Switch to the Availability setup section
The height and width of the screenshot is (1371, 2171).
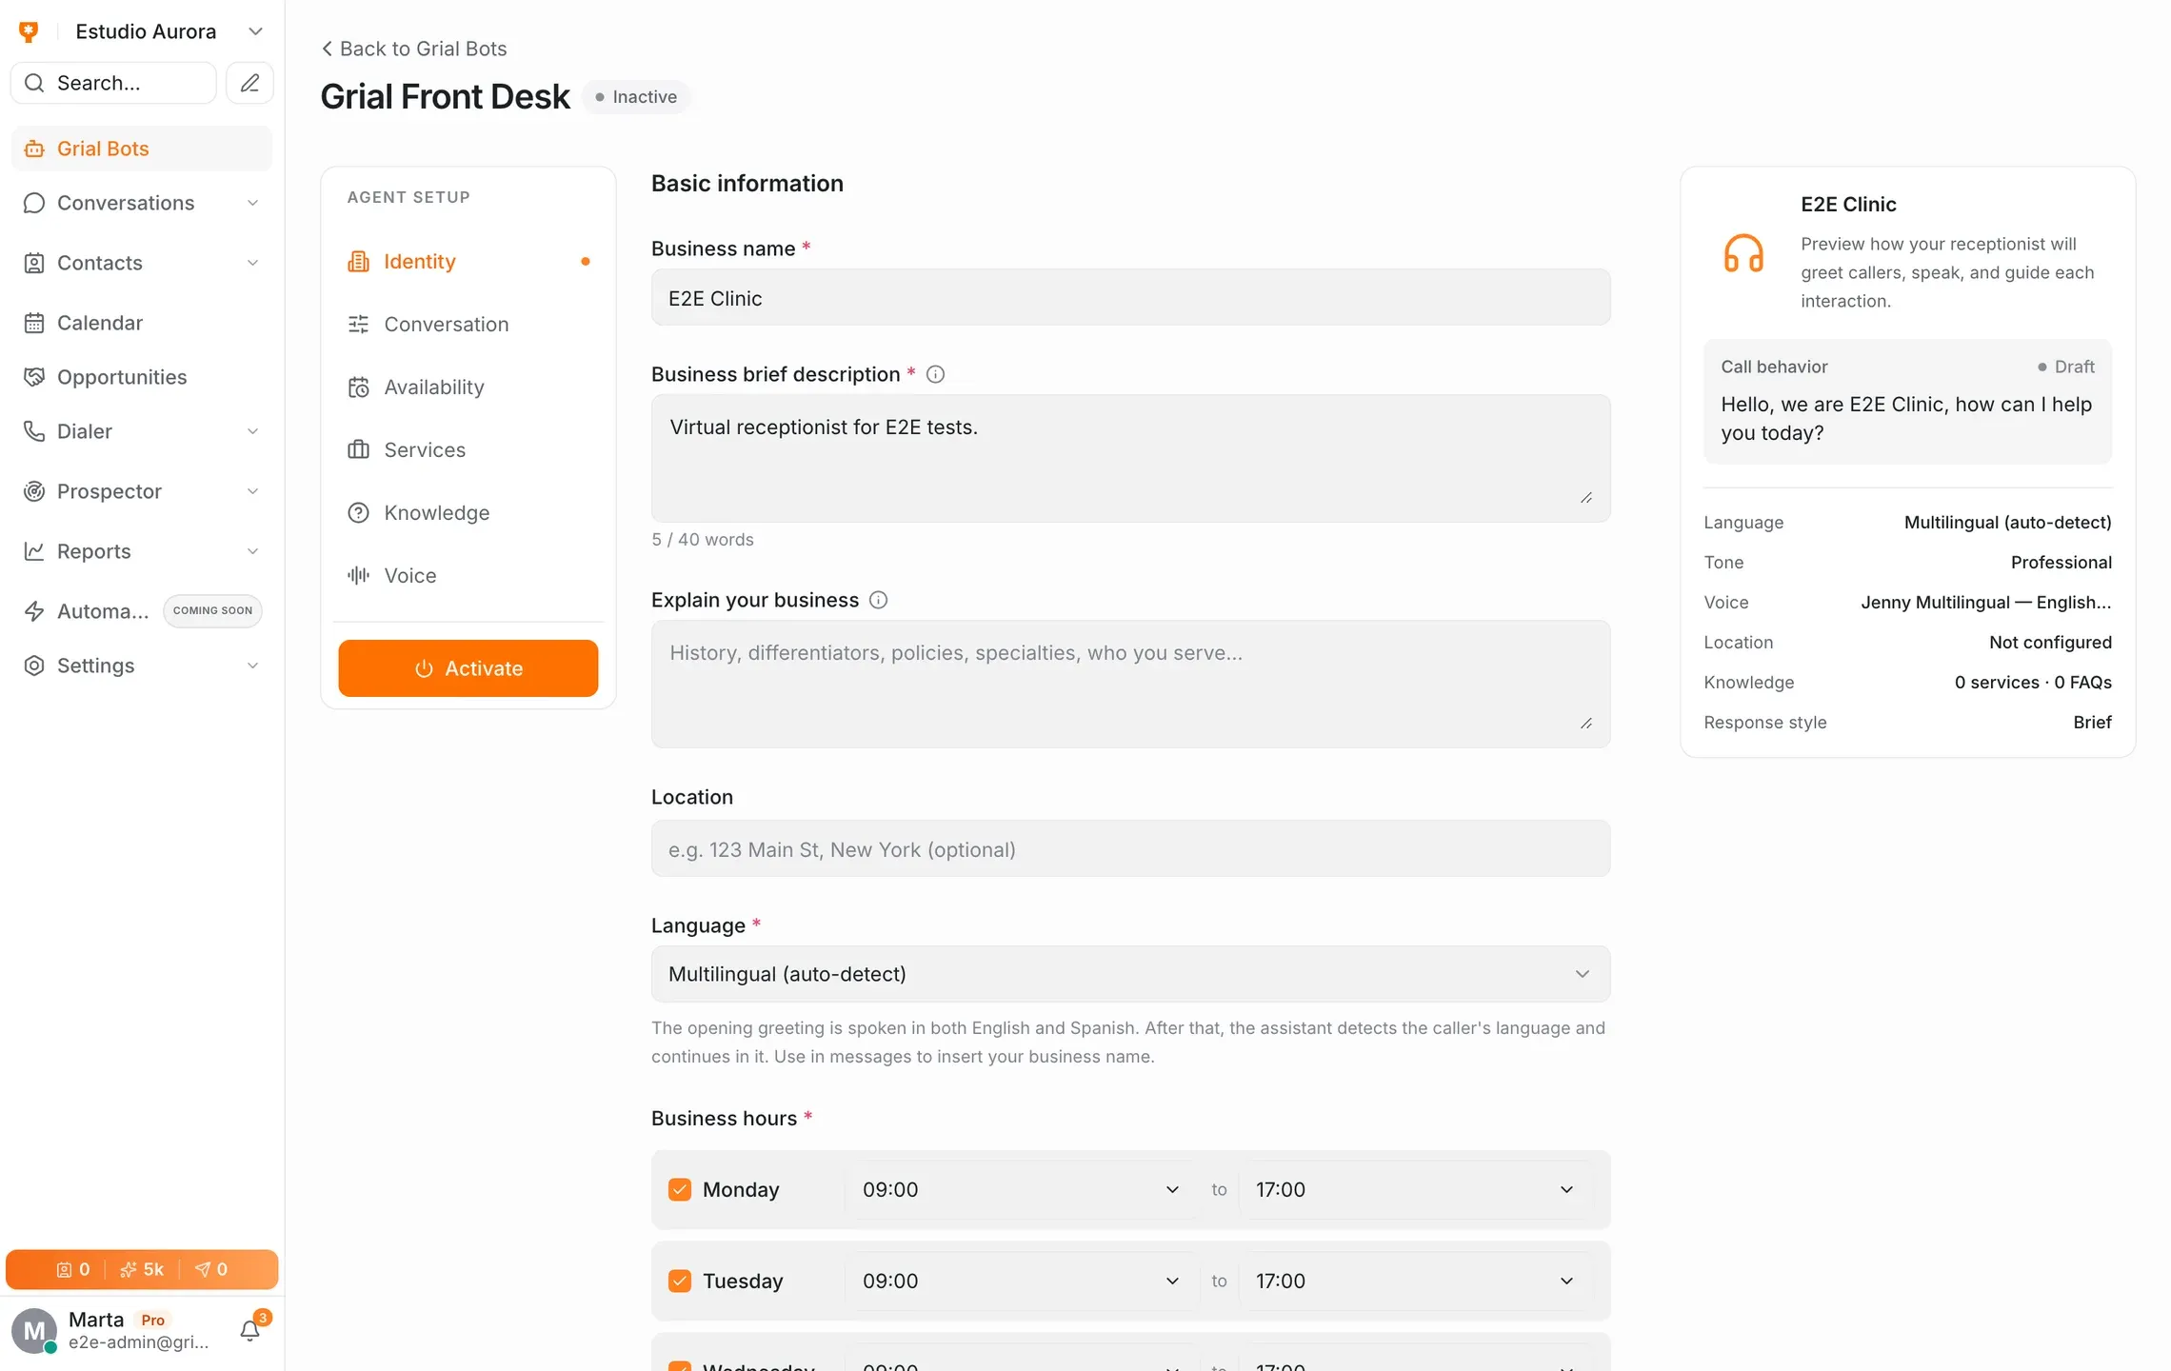pyautogui.click(x=468, y=387)
